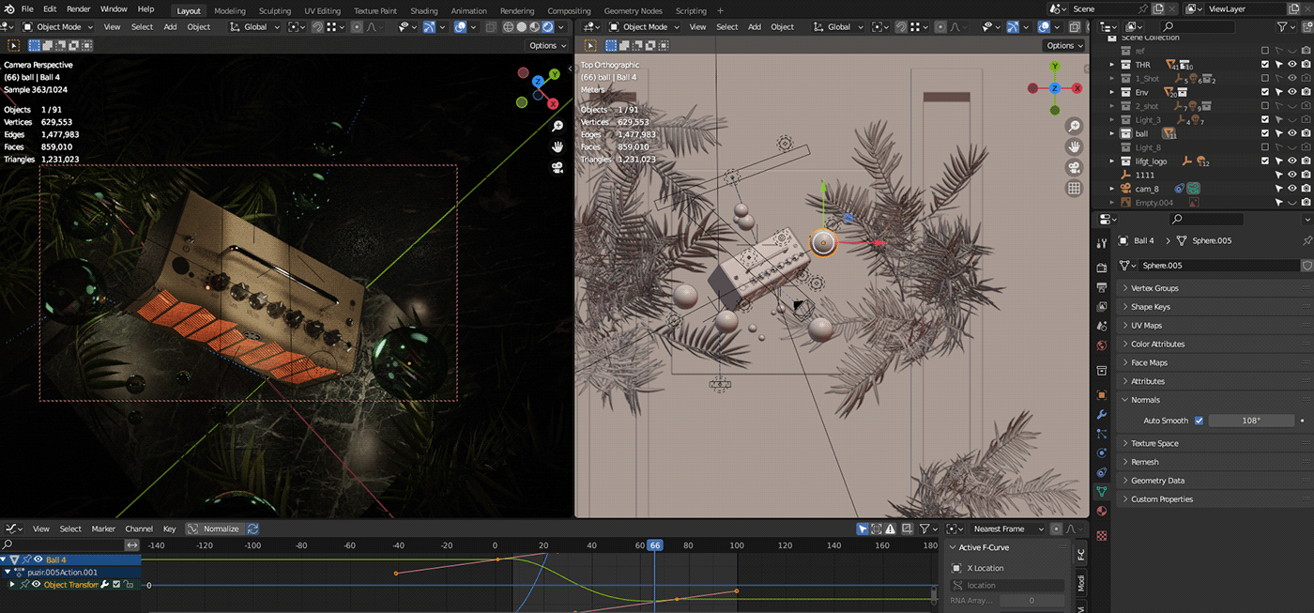The width and height of the screenshot is (1314, 613).
Task: Click the zoom magnifier icon in the left viewport
Action: 558,126
